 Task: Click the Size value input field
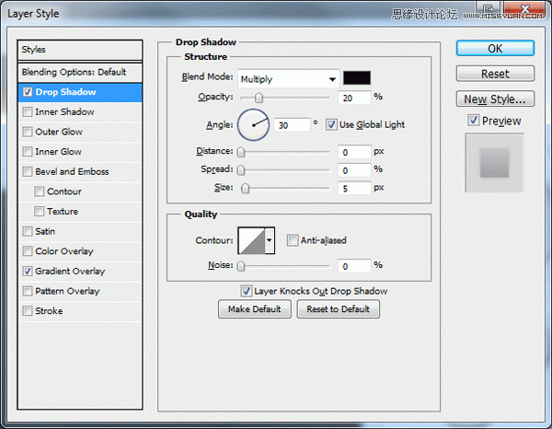(x=354, y=189)
